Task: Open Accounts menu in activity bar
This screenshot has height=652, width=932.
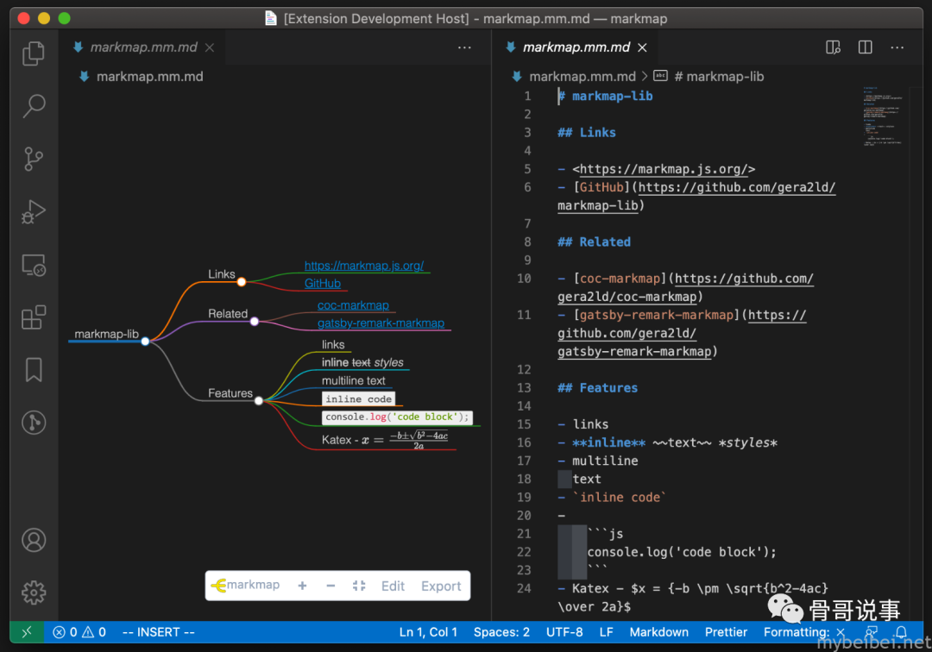Action: 34,541
